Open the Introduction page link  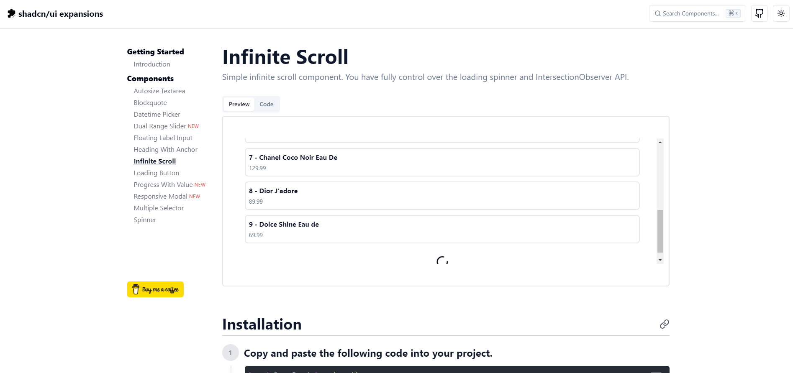pyautogui.click(x=152, y=64)
